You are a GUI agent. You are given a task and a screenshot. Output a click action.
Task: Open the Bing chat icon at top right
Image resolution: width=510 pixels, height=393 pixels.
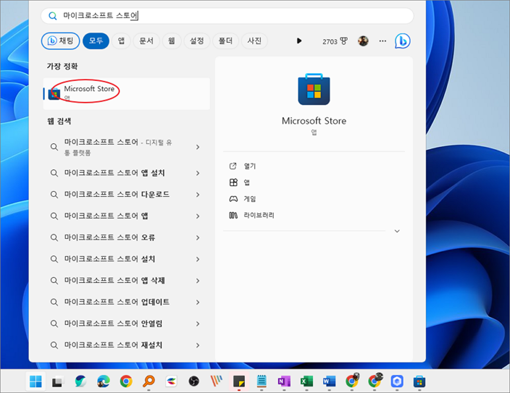402,41
